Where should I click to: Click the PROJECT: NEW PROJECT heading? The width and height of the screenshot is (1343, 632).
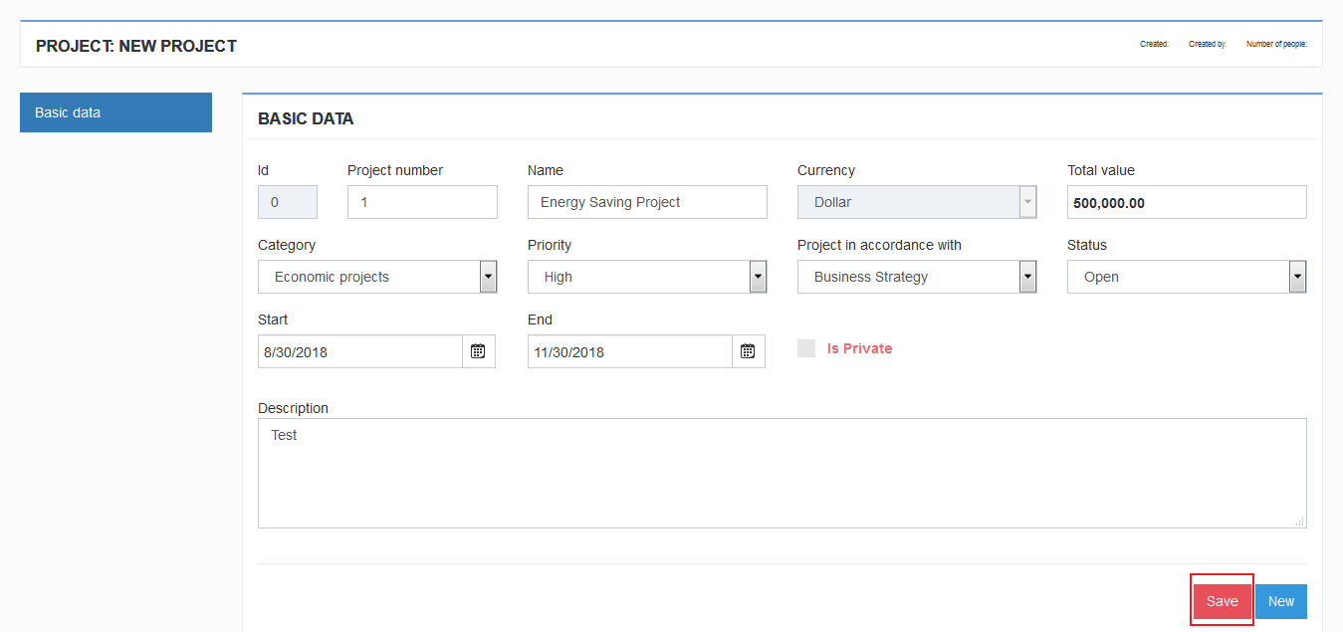point(136,46)
